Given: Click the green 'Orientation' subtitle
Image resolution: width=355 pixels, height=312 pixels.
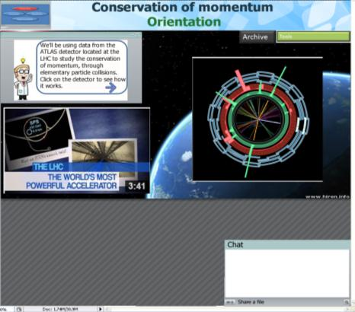Looking at the screenshot, I should [184, 22].
